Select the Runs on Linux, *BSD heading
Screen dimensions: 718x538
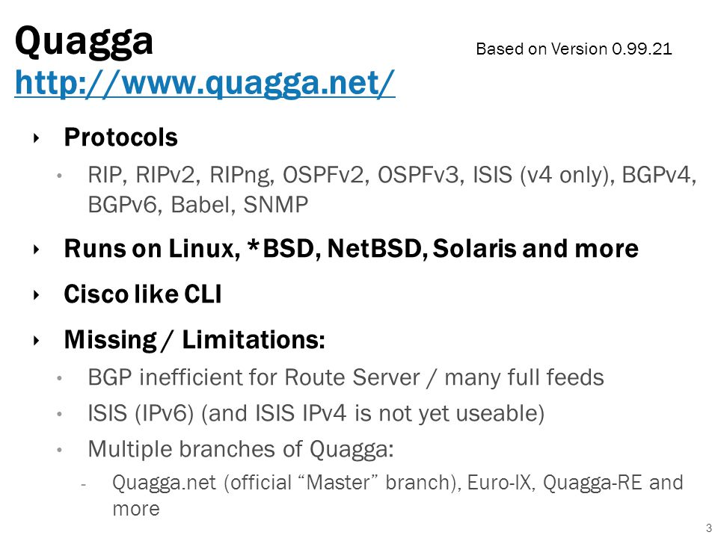click(352, 249)
